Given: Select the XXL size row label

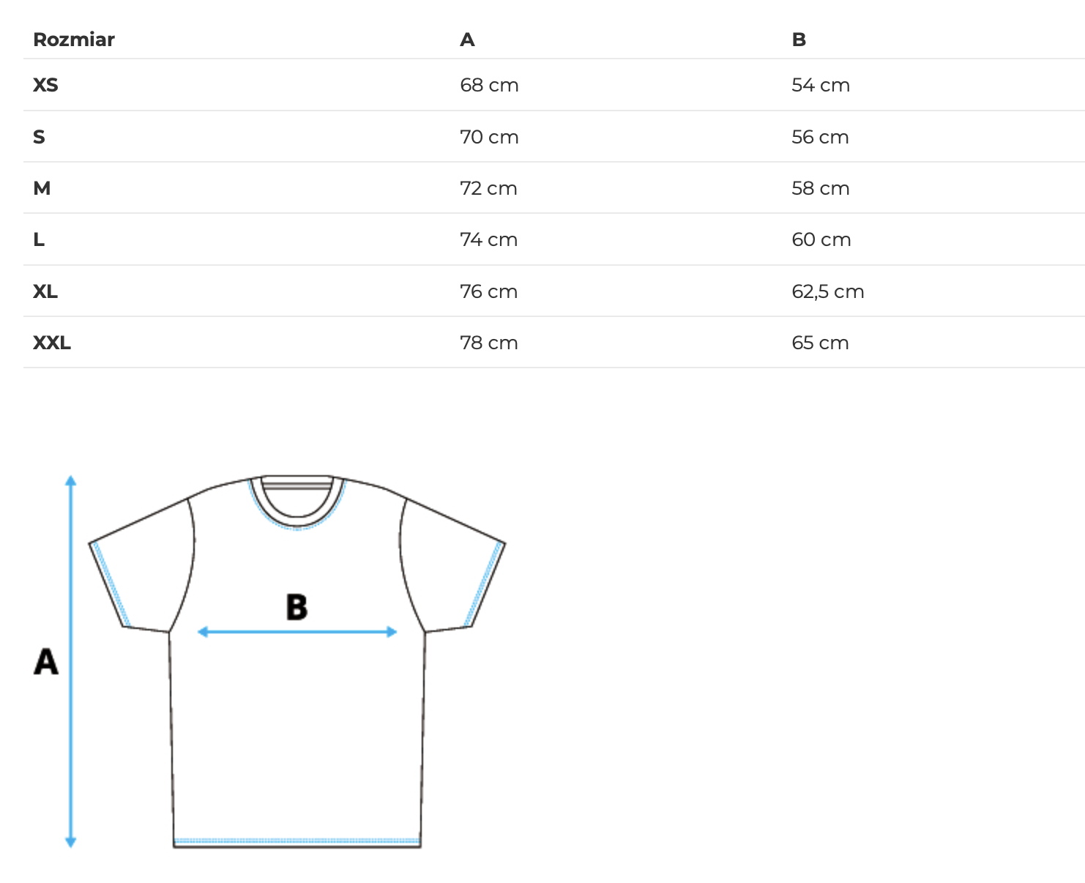Looking at the screenshot, I should coord(52,343).
